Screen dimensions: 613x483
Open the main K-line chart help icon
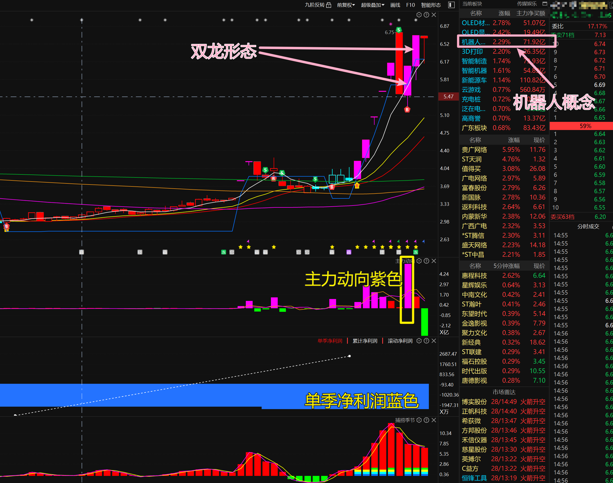(x=426, y=15)
